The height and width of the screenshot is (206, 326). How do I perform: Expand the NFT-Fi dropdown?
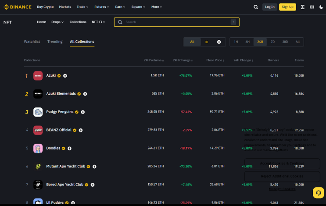[x=98, y=22]
